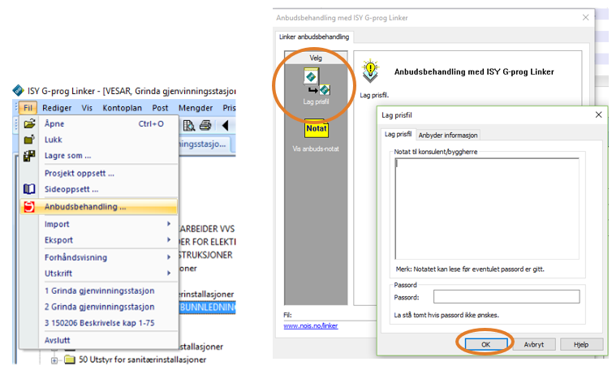The width and height of the screenshot is (612, 366).
Task: Open the www.nois.no/linker link
Action: [x=311, y=325]
